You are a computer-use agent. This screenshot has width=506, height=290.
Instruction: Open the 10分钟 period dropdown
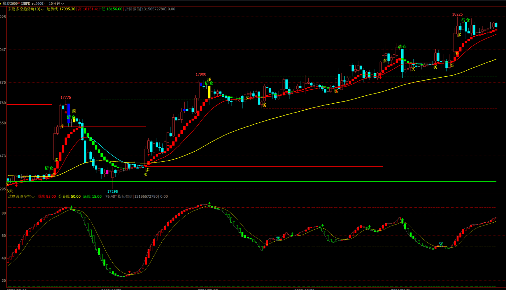click(56, 3)
